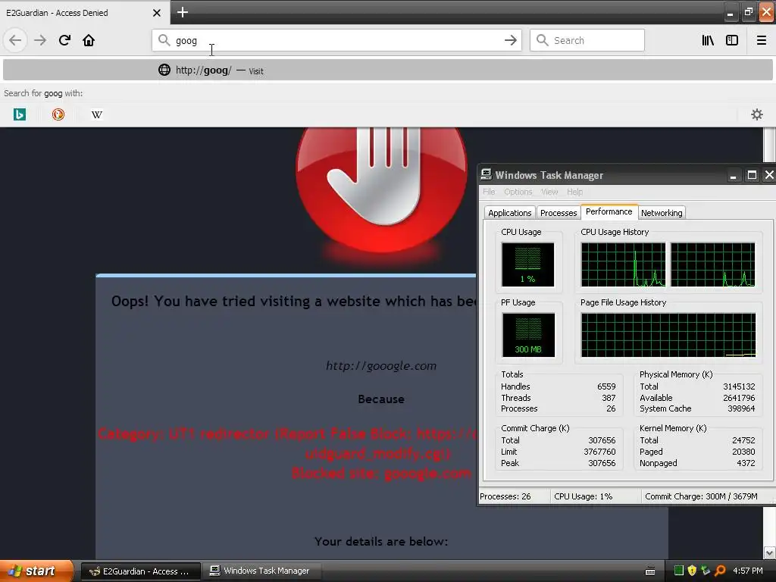Click the magnifier in the Search box
The image size is (776, 582).
point(543,40)
